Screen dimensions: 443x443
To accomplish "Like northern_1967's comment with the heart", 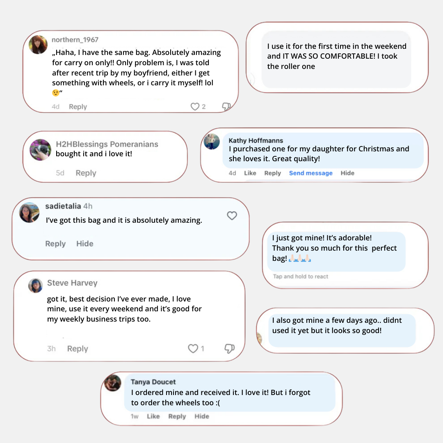I will point(195,107).
